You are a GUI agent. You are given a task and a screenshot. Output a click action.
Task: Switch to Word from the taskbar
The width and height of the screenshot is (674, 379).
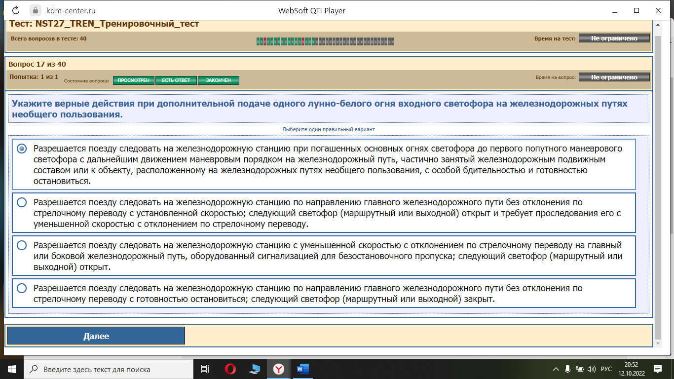pos(302,369)
